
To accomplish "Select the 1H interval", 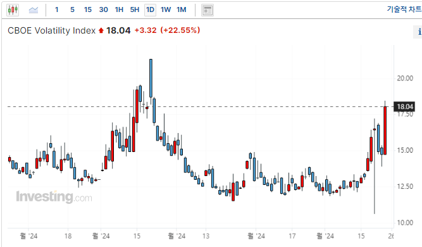I will [x=119, y=9].
